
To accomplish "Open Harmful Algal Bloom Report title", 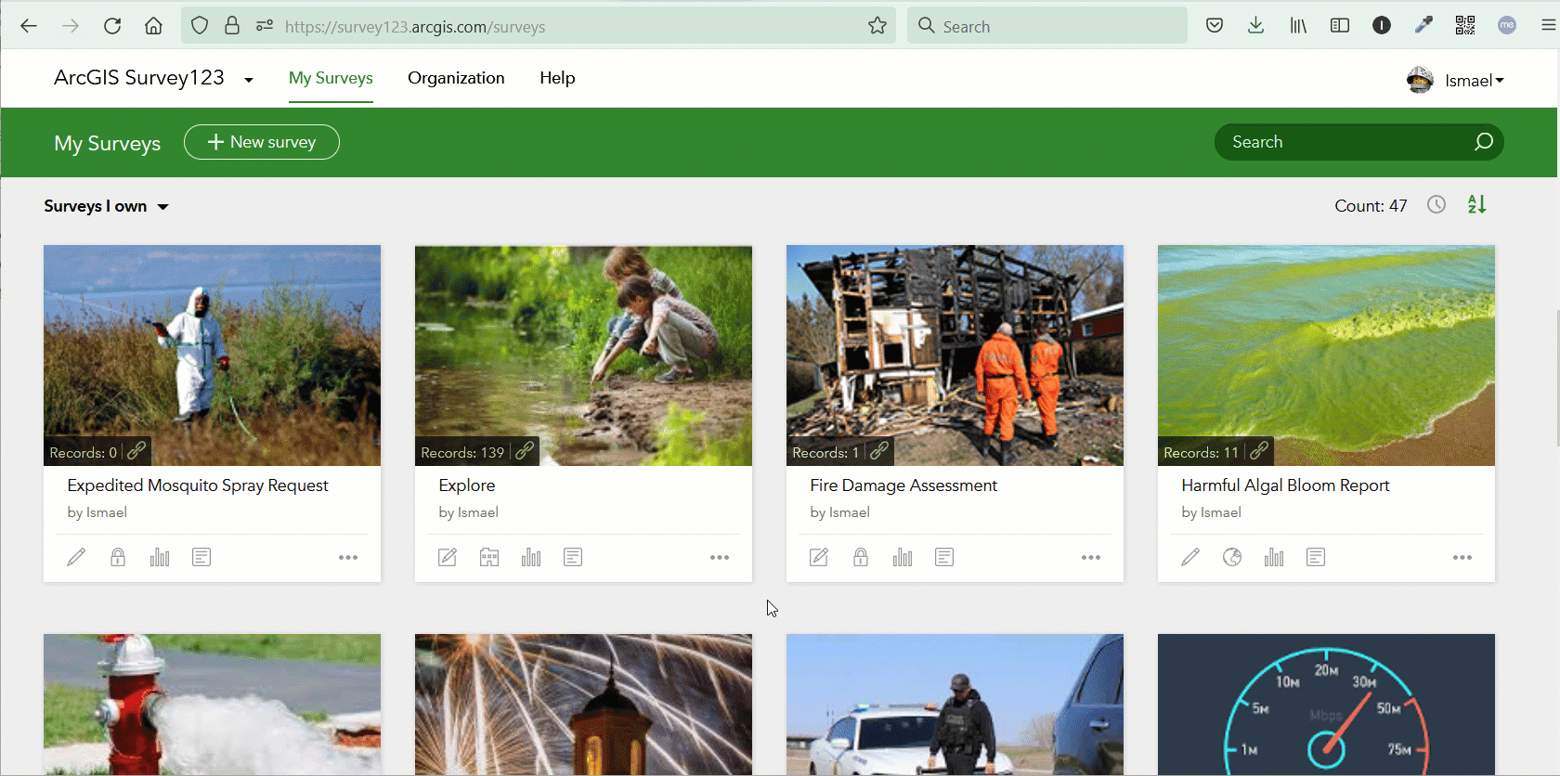I will [1285, 485].
